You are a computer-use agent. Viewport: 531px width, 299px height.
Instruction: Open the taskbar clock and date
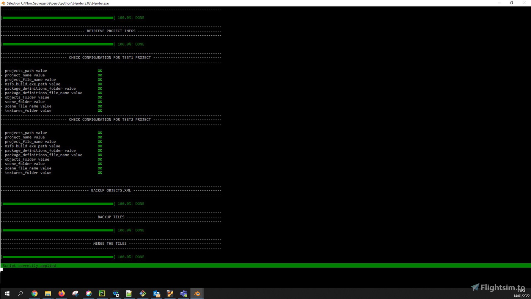[x=522, y=293]
